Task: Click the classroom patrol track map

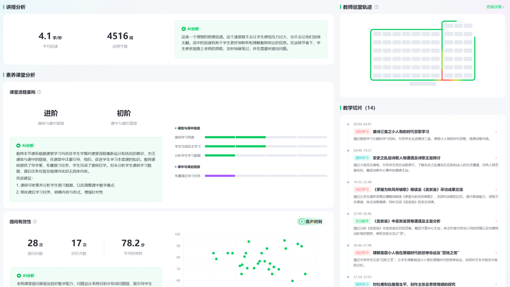Action: pos(423,53)
